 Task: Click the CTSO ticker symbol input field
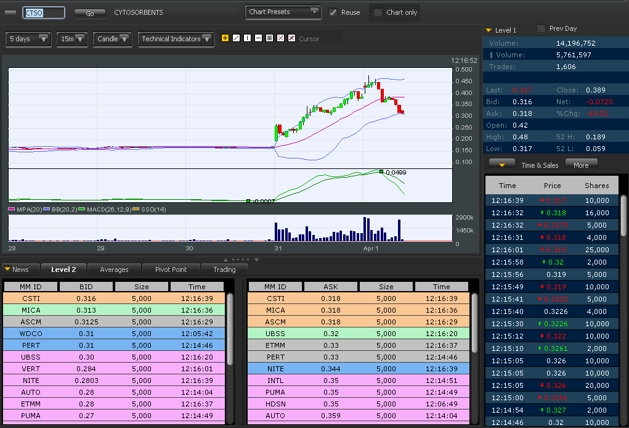(x=43, y=12)
